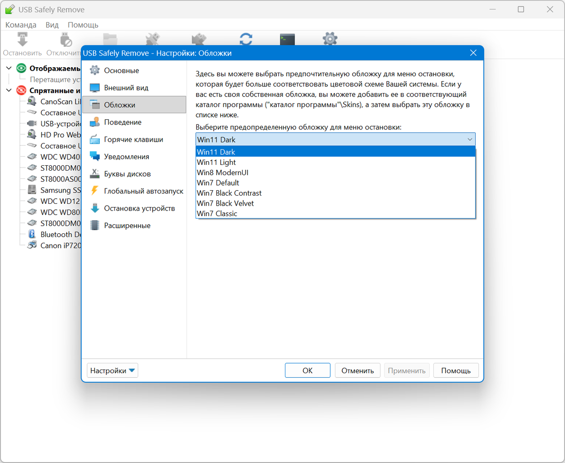Choose Win7 Default skin option
The image size is (565, 463).
click(335, 183)
